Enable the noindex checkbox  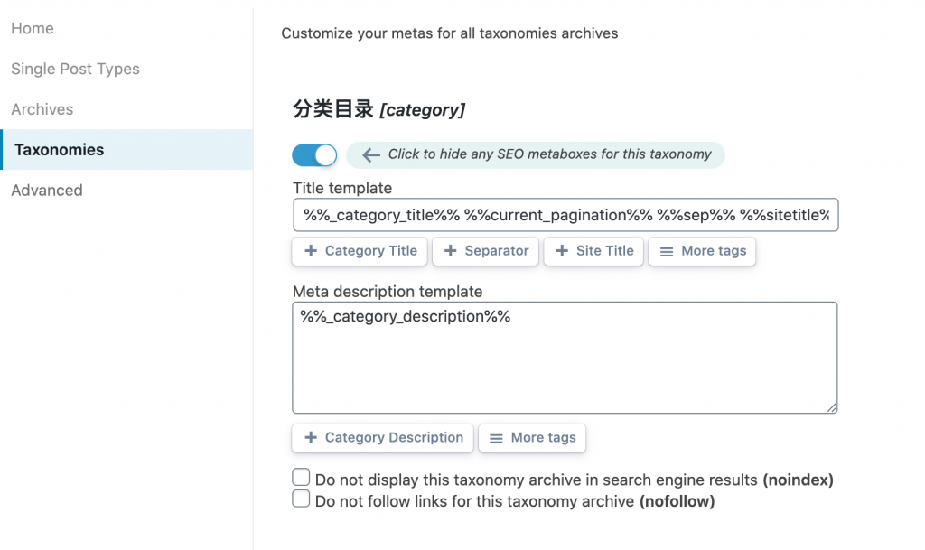(x=301, y=478)
